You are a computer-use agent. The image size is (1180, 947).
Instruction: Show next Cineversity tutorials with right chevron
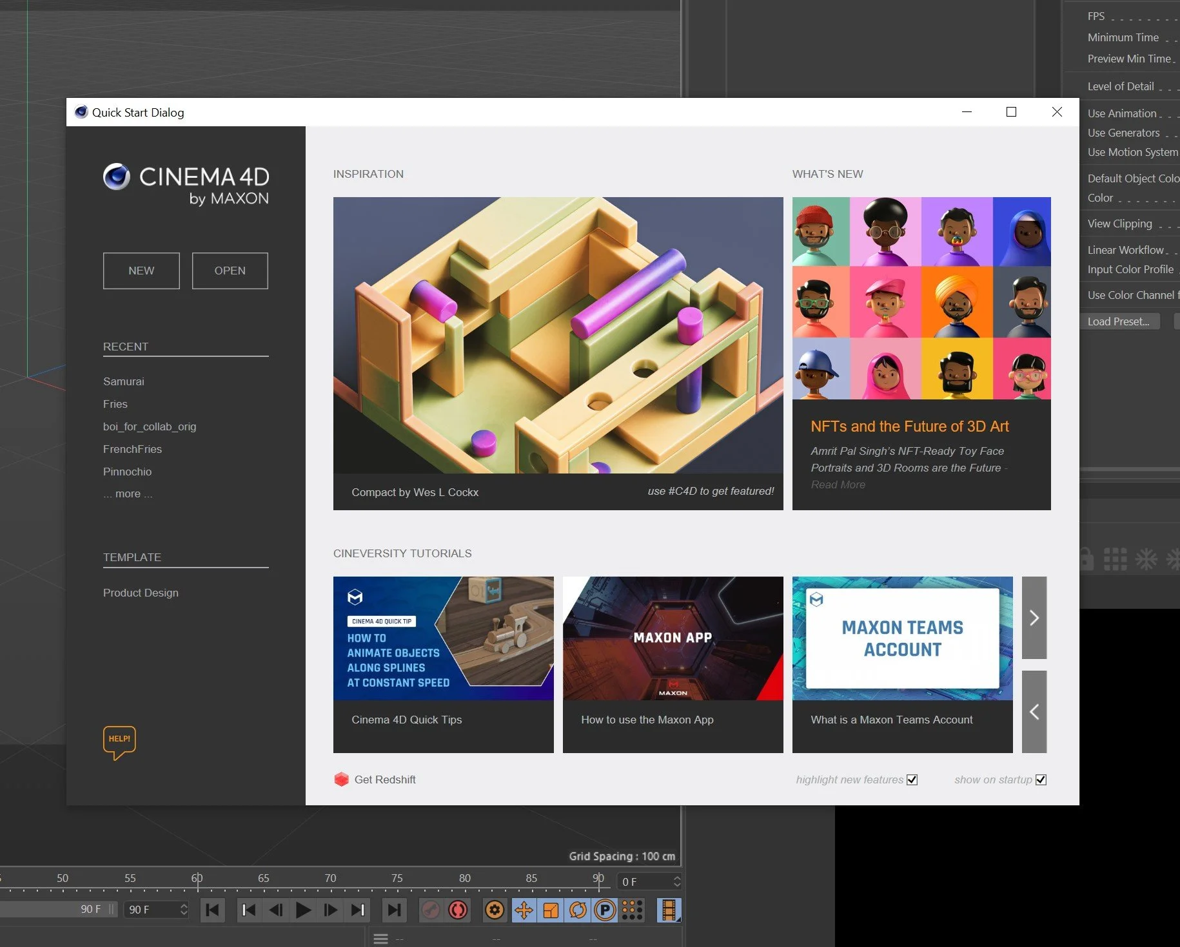pyautogui.click(x=1034, y=617)
